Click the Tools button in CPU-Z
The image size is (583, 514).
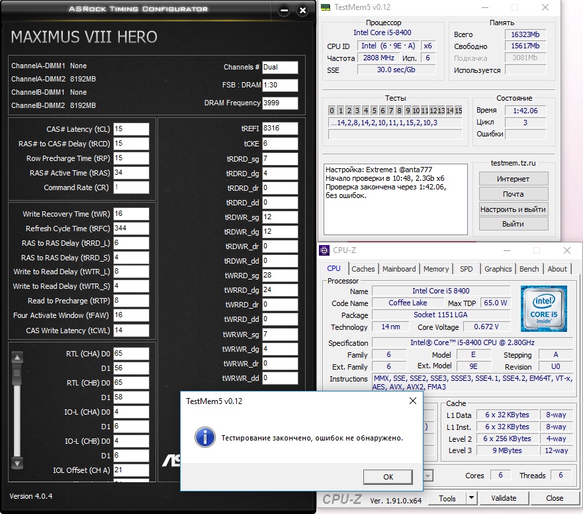click(447, 498)
